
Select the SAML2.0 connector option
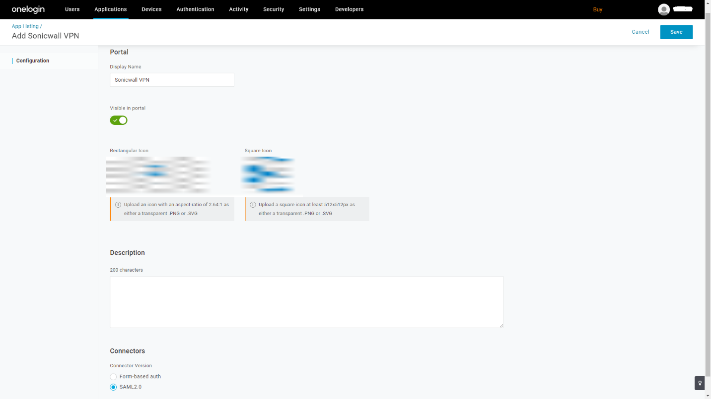tap(113, 387)
